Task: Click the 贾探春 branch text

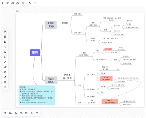Action: point(103,86)
